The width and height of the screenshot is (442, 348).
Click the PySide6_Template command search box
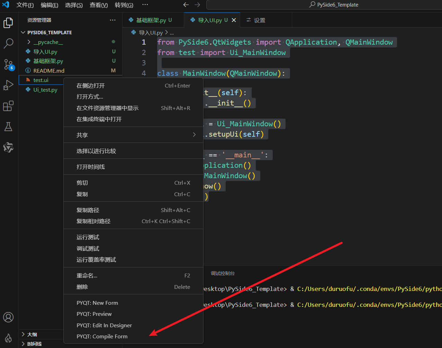point(324,5)
